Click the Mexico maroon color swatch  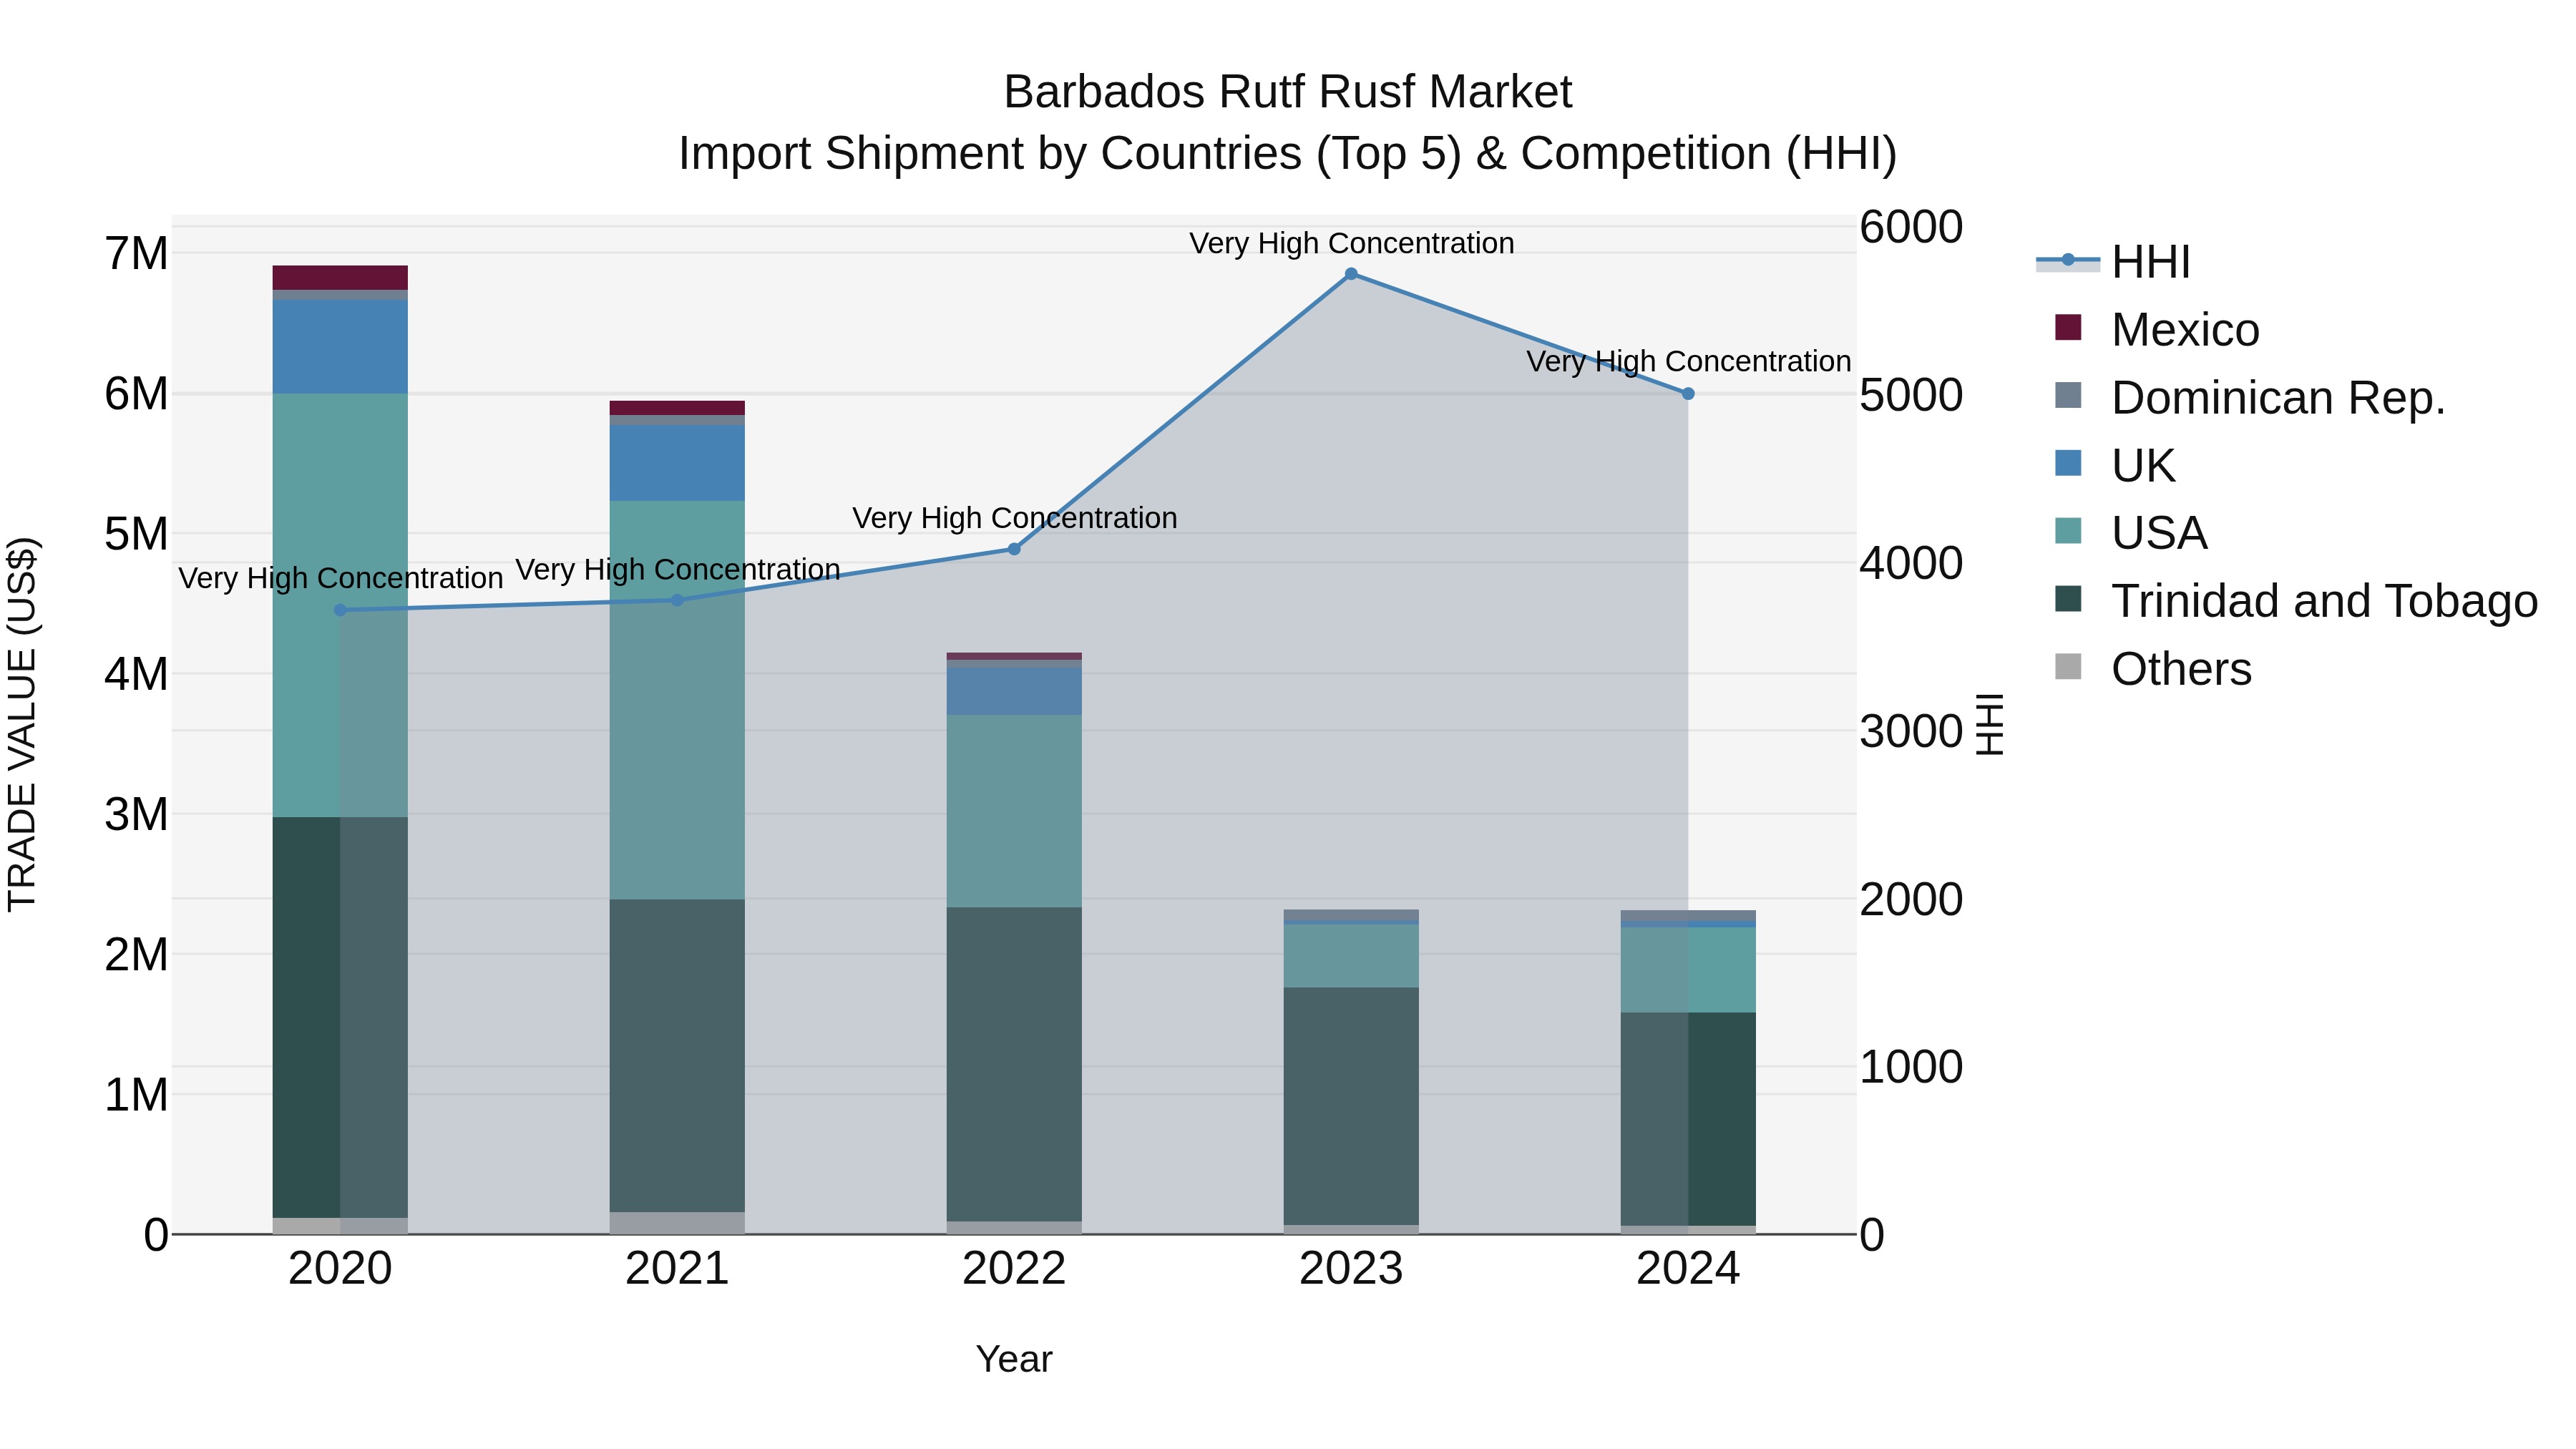[x=2068, y=327]
